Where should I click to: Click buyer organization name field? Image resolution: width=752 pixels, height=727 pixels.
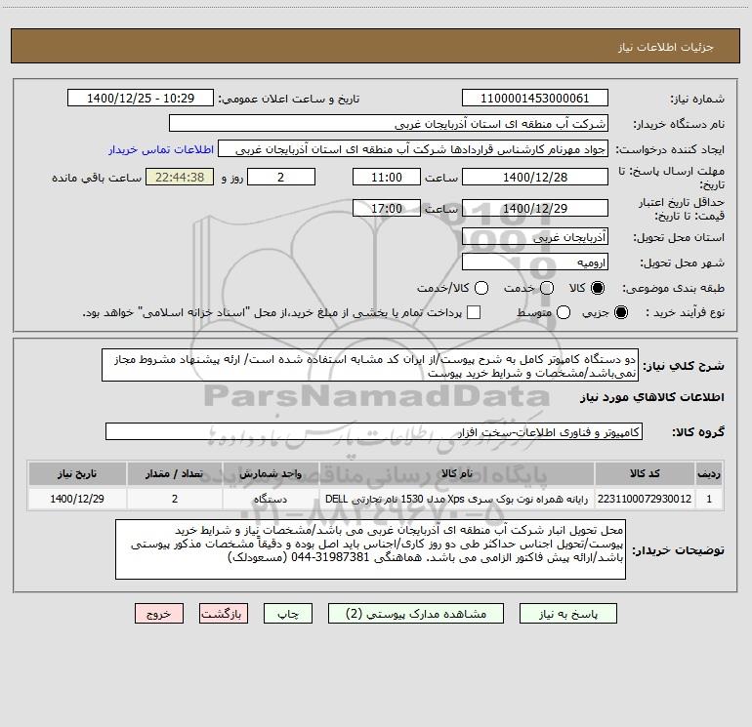click(389, 124)
